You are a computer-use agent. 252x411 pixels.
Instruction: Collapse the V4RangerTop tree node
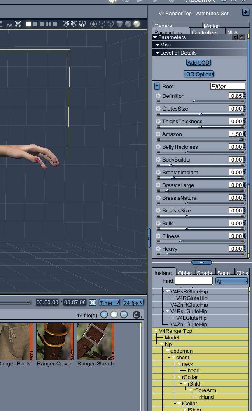pos(156,331)
